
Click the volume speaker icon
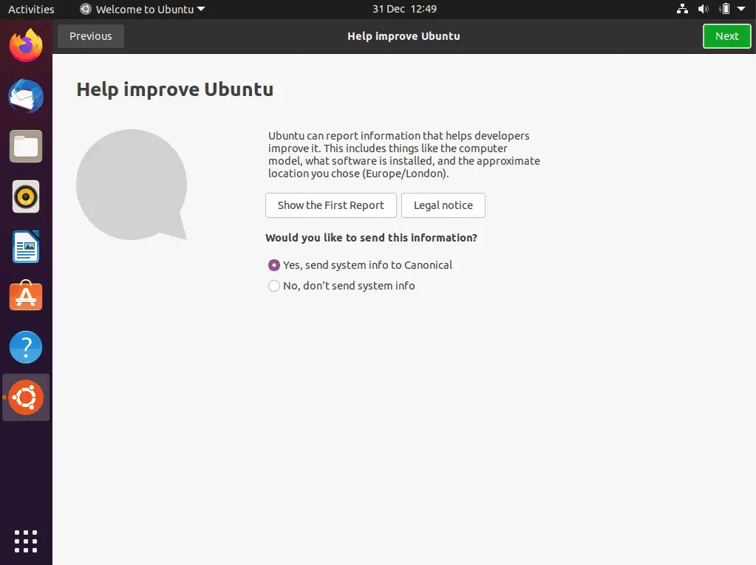pos(704,9)
